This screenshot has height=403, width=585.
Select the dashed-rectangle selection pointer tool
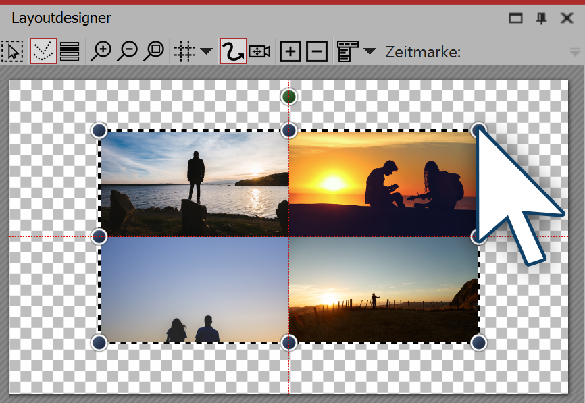[12, 51]
